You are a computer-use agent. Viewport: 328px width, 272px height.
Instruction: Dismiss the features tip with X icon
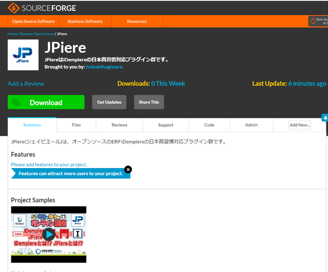(128, 170)
